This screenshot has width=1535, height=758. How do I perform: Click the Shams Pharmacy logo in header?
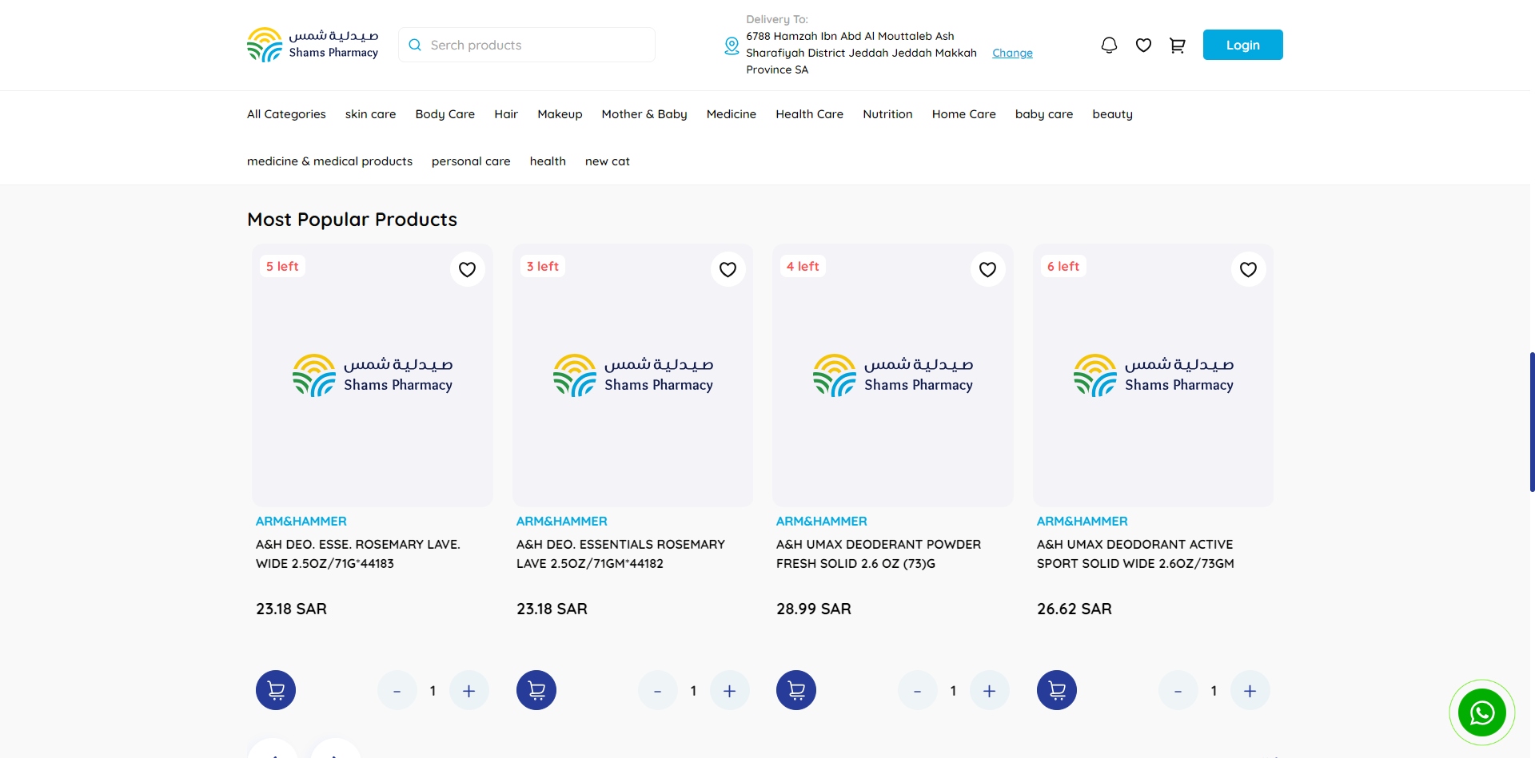pyautogui.click(x=313, y=45)
